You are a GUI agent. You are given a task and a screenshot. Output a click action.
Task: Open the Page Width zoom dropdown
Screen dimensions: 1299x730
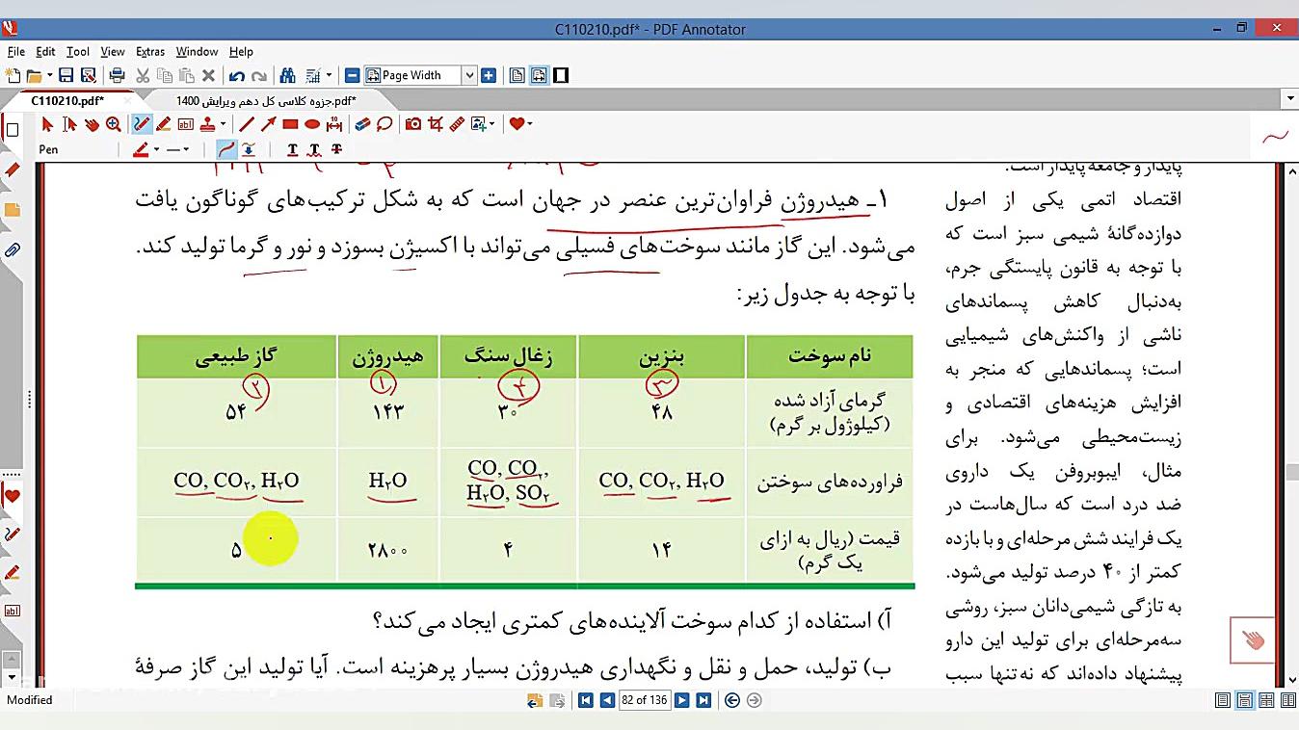point(469,75)
